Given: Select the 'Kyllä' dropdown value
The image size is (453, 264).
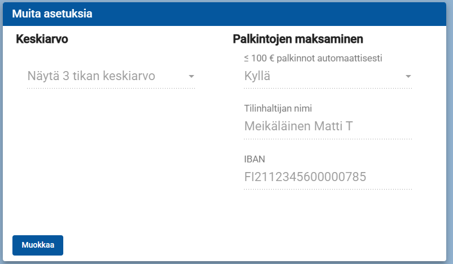Looking at the screenshot, I should 258,76.
